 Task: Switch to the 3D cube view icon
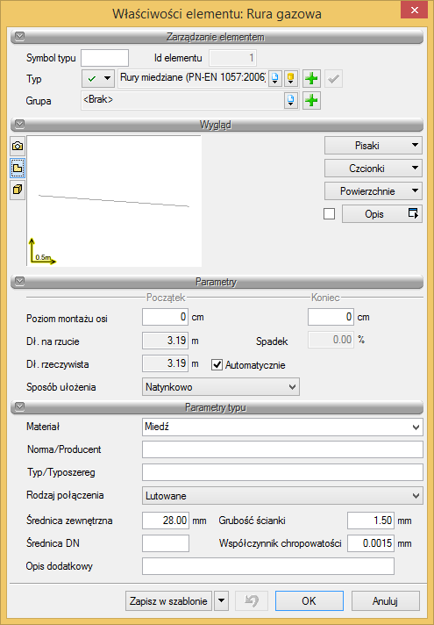[x=18, y=190]
